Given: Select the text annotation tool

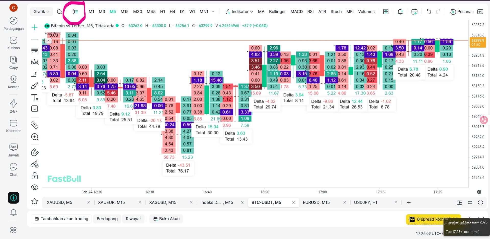Looking at the screenshot, I should click(x=34, y=97).
